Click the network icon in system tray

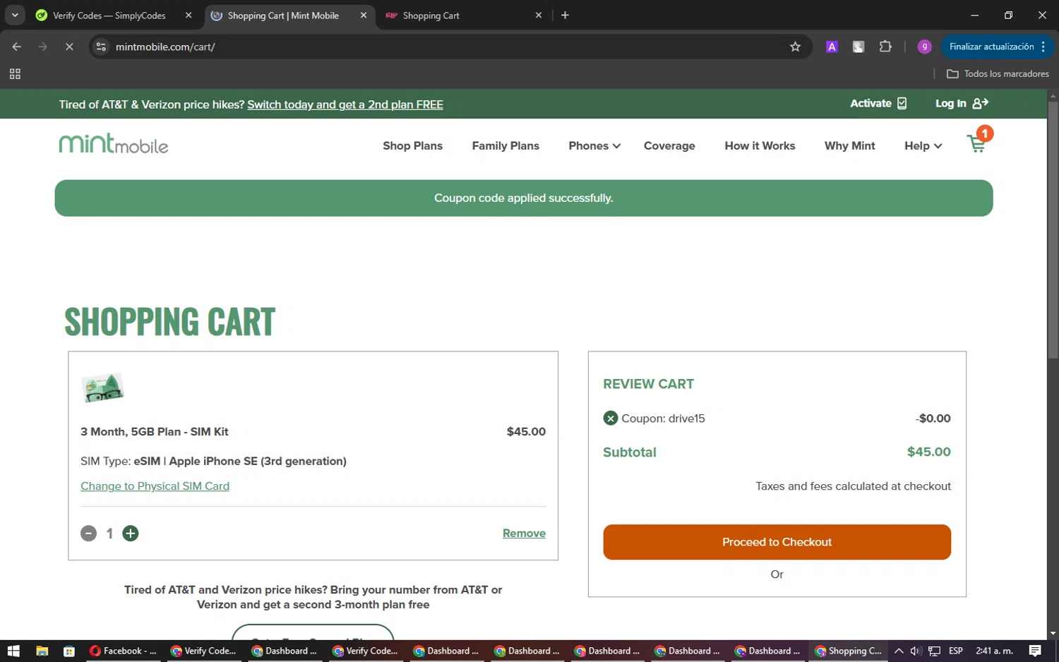(934, 651)
